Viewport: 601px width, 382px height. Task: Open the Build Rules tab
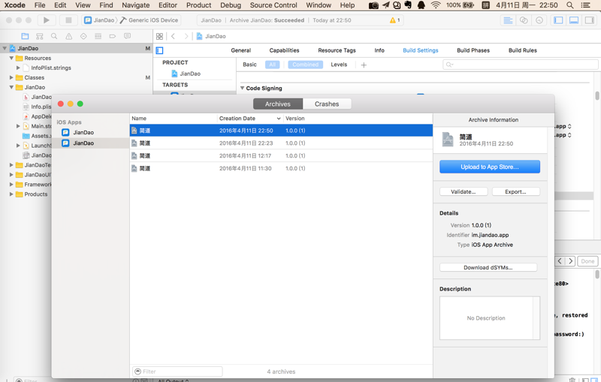click(x=522, y=50)
